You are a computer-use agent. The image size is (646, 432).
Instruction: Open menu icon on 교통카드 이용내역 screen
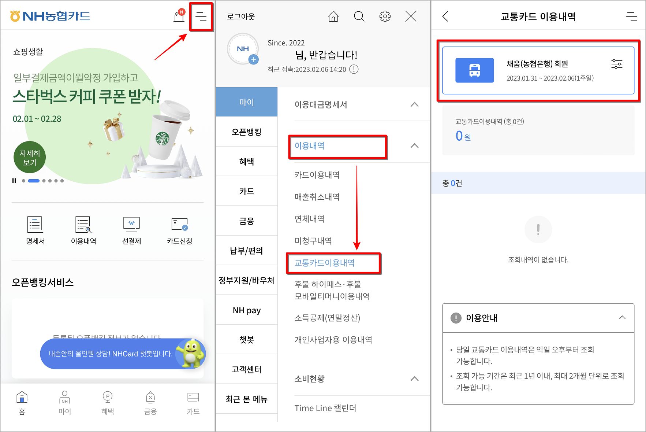point(632,16)
